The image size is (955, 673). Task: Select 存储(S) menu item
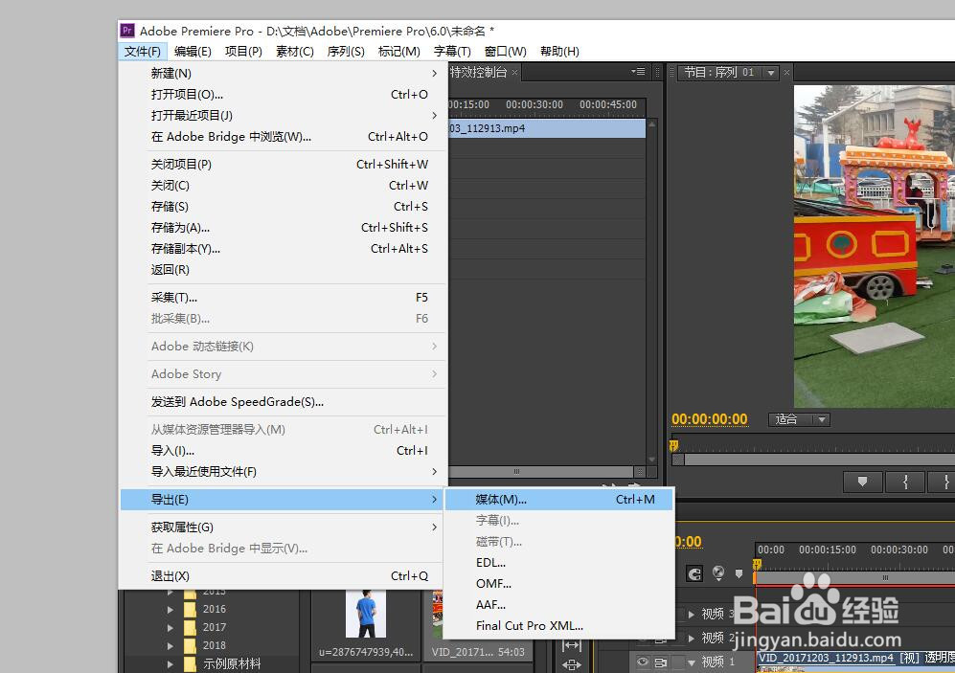pyautogui.click(x=283, y=206)
